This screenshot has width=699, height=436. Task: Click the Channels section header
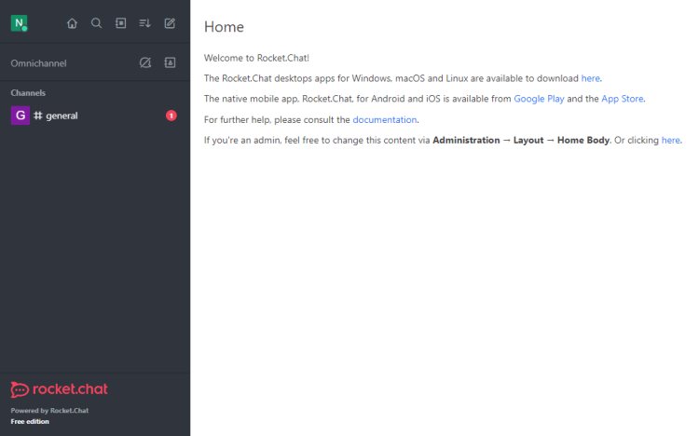[28, 93]
